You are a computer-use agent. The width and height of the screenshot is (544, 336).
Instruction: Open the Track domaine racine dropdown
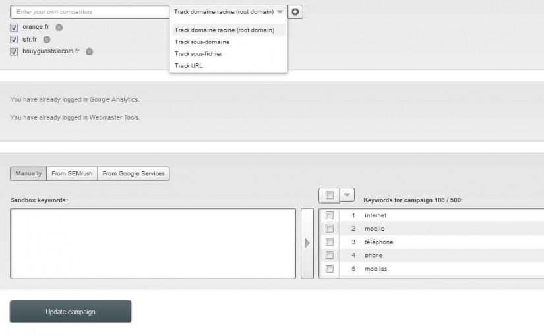pyautogui.click(x=228, y=12)
